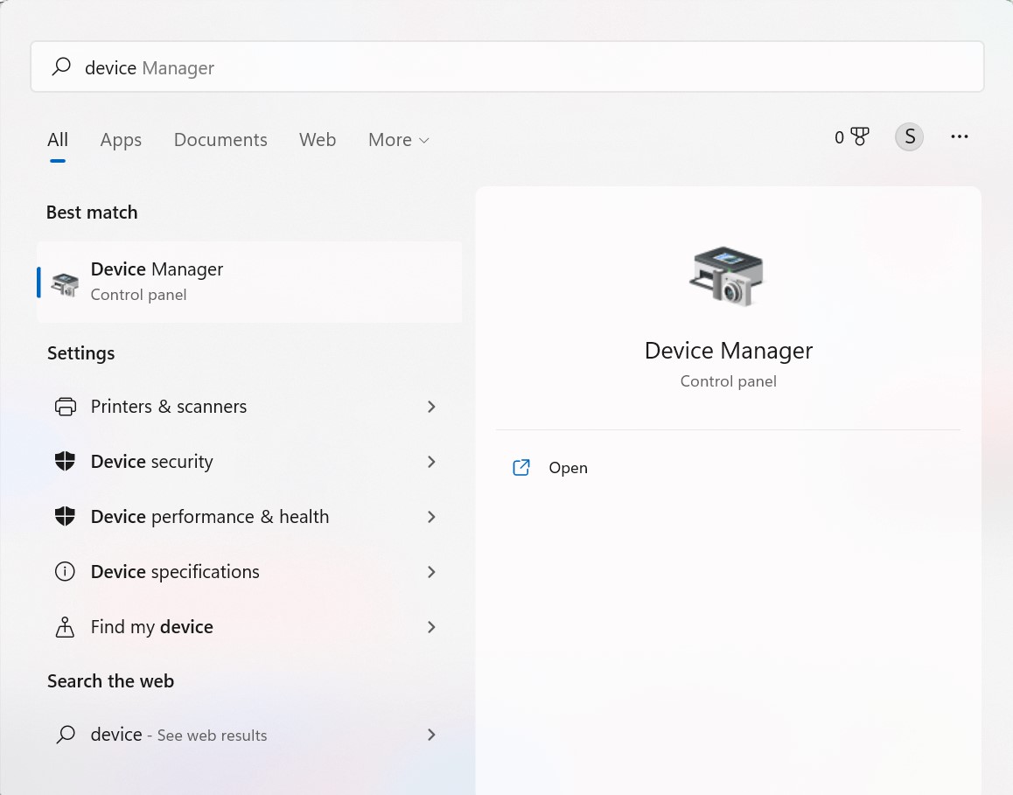The height and width of the screenshot is (795, 1013).
Task: Select the Device Manager best match result
Action: (248, 282)
